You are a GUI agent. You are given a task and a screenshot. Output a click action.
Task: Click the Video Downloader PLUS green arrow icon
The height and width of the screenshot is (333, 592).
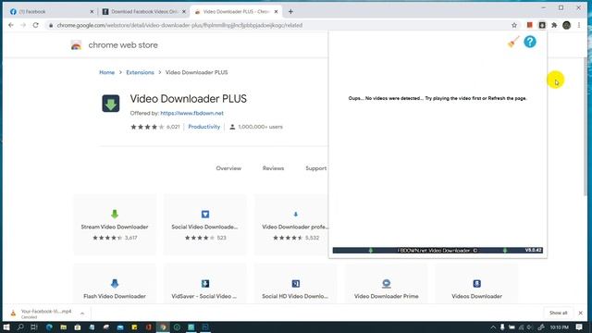pos(111,104)
